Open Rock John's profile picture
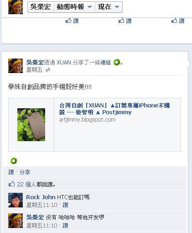The height and width of the screenshot is (233, 192). 16,200
